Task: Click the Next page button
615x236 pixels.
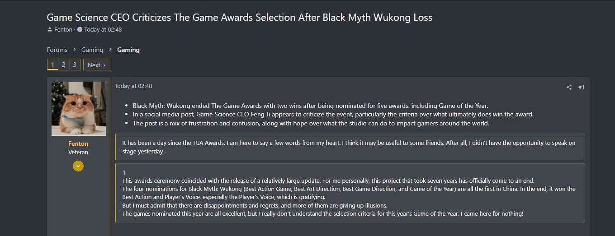Action: click(97, 65)
